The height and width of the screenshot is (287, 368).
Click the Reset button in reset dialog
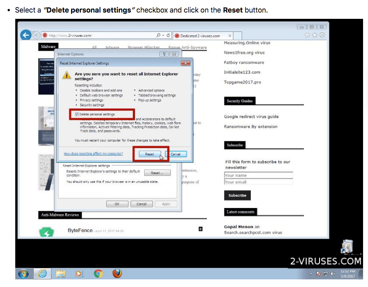149,154
